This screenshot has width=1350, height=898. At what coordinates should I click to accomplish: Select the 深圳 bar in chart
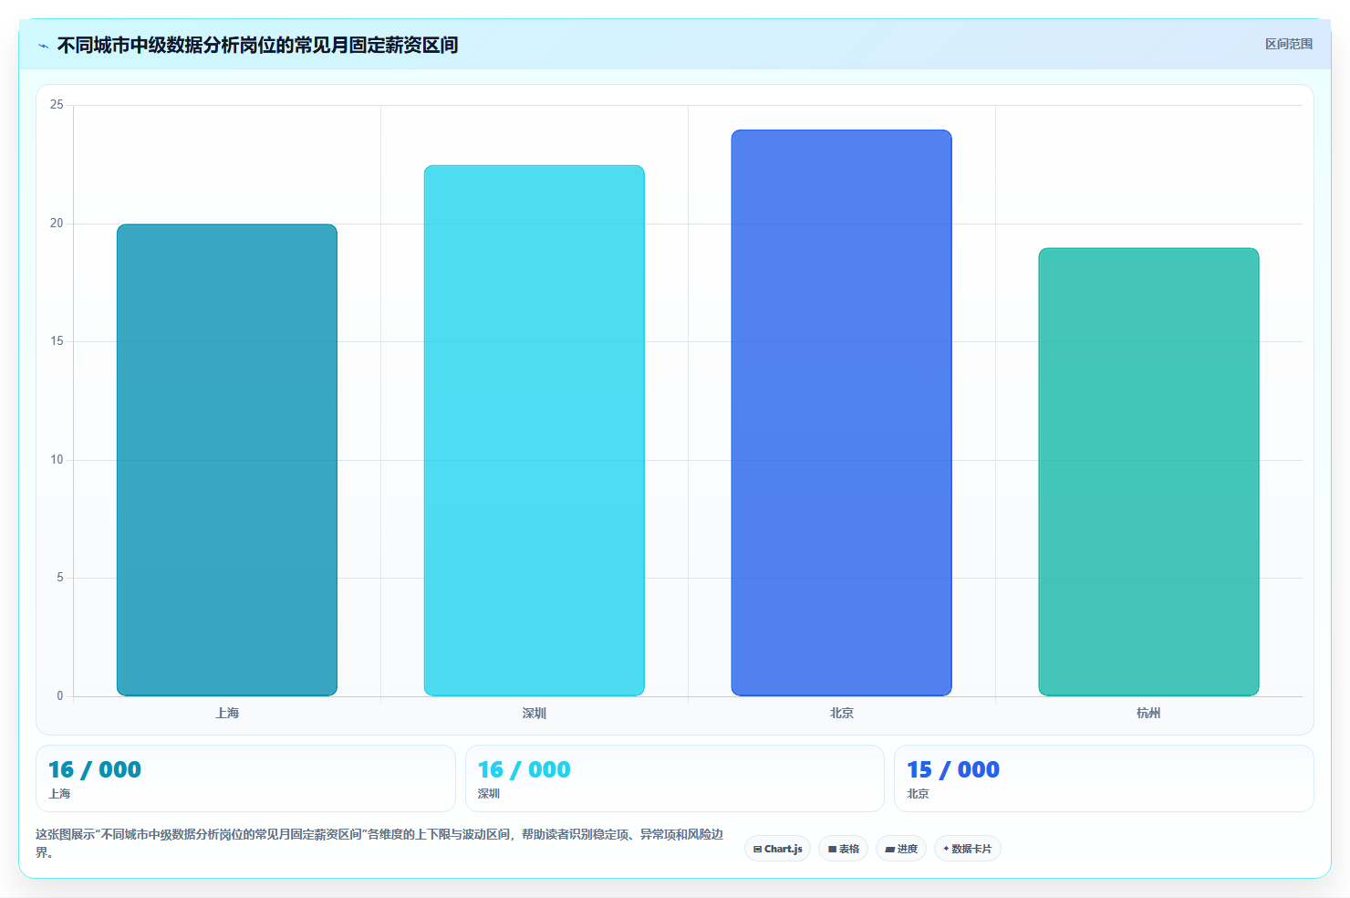(x=535, y=431)
